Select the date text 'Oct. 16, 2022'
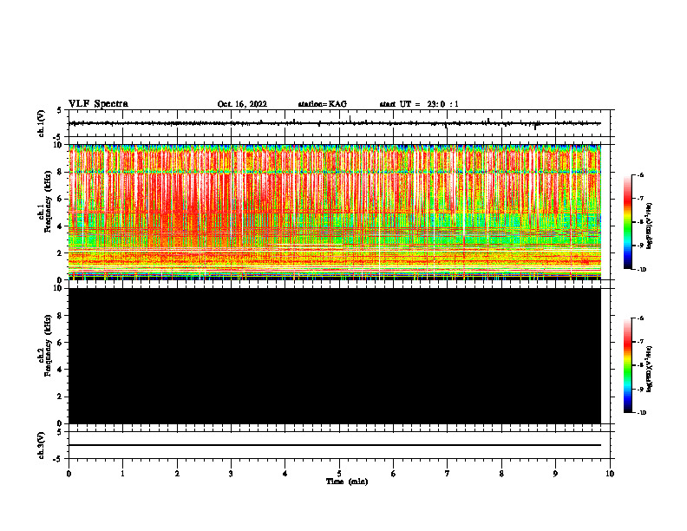This screenshot has width=687, height=531. 242,104
